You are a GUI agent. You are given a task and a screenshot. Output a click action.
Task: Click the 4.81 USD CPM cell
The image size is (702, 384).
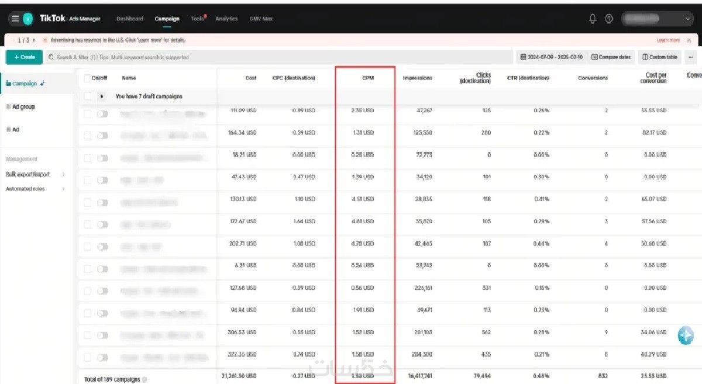[362, 222]
